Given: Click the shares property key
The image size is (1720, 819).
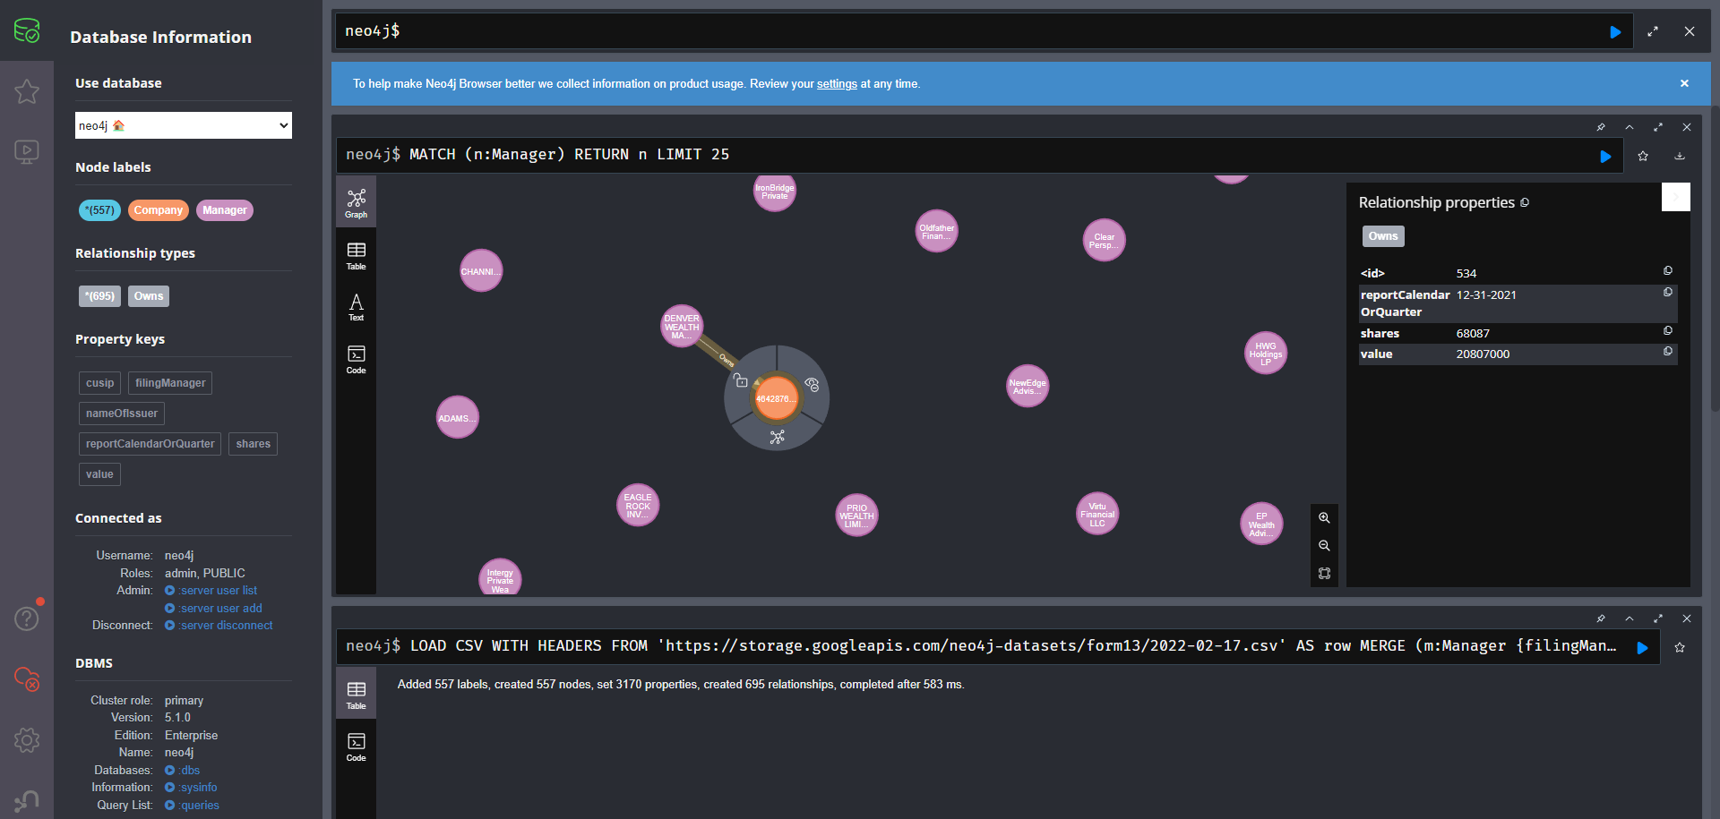Looking at the screenshot, I should [x=254, y=444].
